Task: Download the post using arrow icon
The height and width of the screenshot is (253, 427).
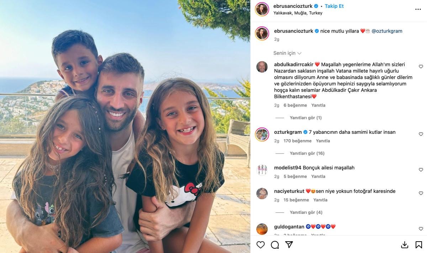Action: coord(405,245)
